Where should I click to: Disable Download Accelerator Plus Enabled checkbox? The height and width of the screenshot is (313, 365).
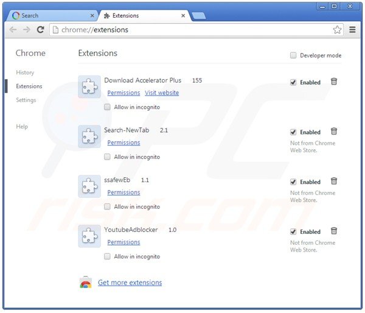click(x=293, y=82)
